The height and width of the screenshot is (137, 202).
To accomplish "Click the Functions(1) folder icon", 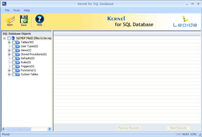I will coord(18,70).
